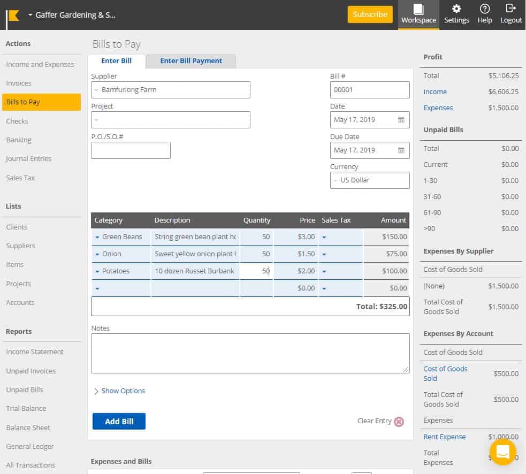The height and width of the screenshot is (474, 526).
Task: Open Rent Expense account link
Action: [444, 437]
